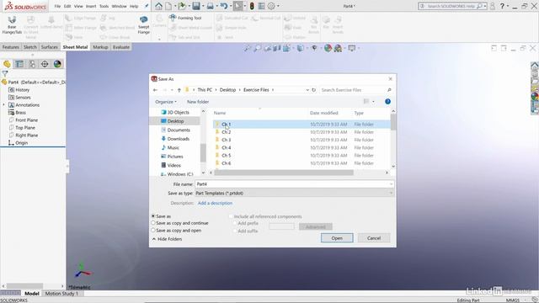Click the Rebuild traffic light icon
Screen dimensions: 539x303
252,6
